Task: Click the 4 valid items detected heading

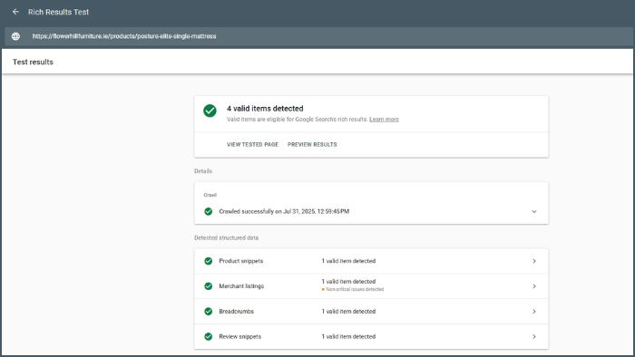Action: [x=265, y=109]
